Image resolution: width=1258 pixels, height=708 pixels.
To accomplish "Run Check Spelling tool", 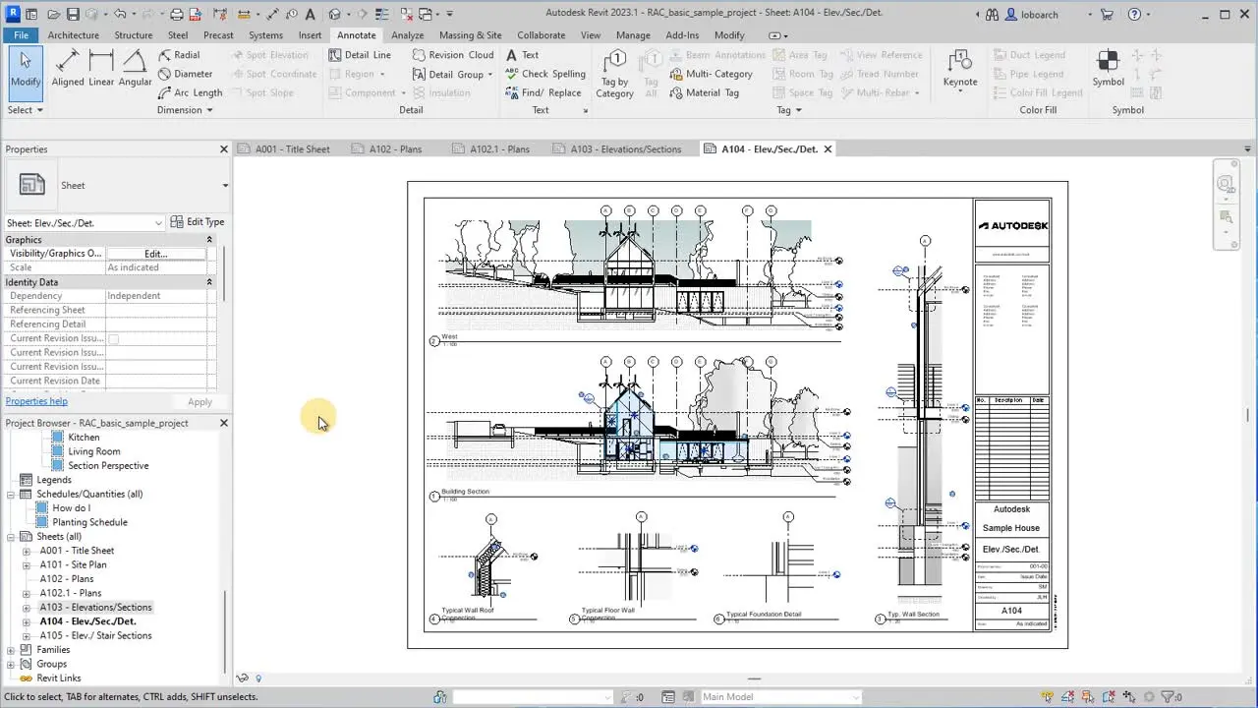I will [545, 74].
